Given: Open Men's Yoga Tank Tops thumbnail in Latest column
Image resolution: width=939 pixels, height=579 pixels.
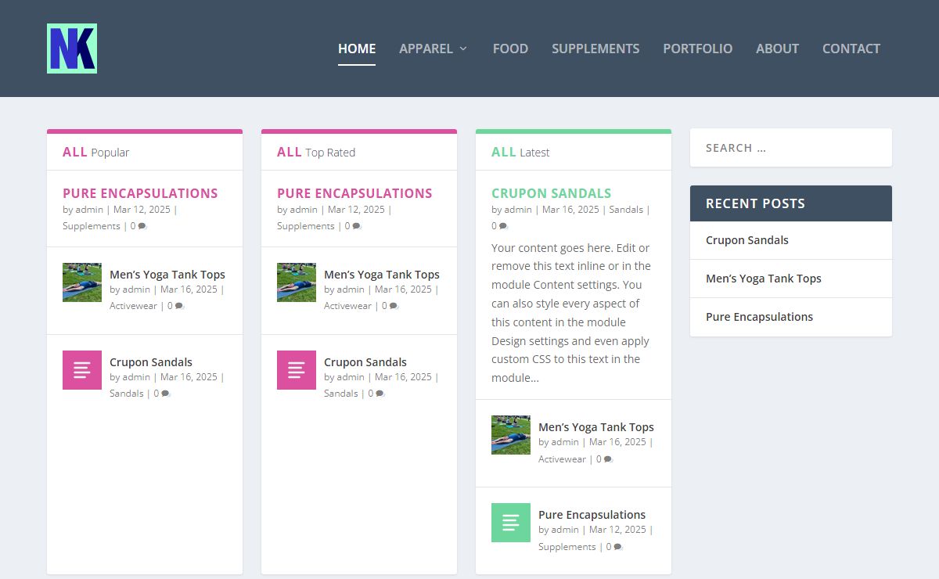Looking at the screenshot, I should (511, 435).
